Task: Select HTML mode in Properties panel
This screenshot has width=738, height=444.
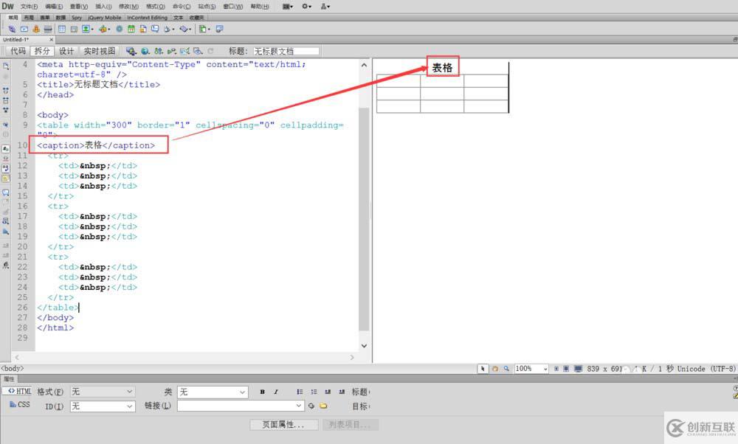Action: pos(17,391)
